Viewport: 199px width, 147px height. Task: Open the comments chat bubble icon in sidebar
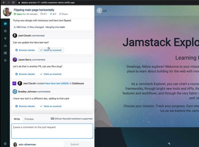point(5,24)
